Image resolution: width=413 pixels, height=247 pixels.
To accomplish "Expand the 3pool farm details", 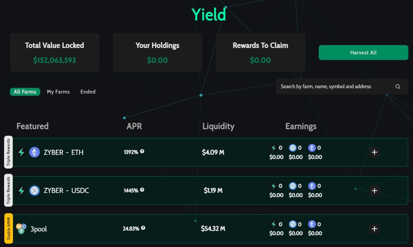I will [374, 229].
